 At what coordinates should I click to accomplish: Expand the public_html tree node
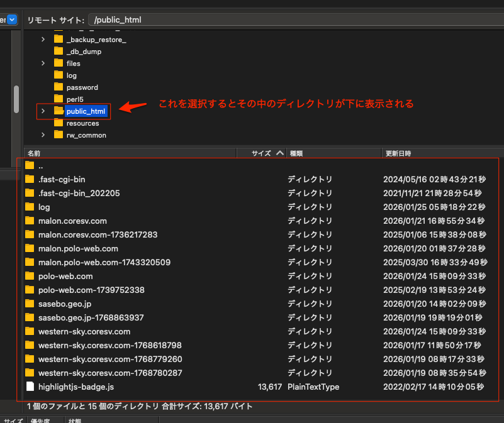[43, 111]
